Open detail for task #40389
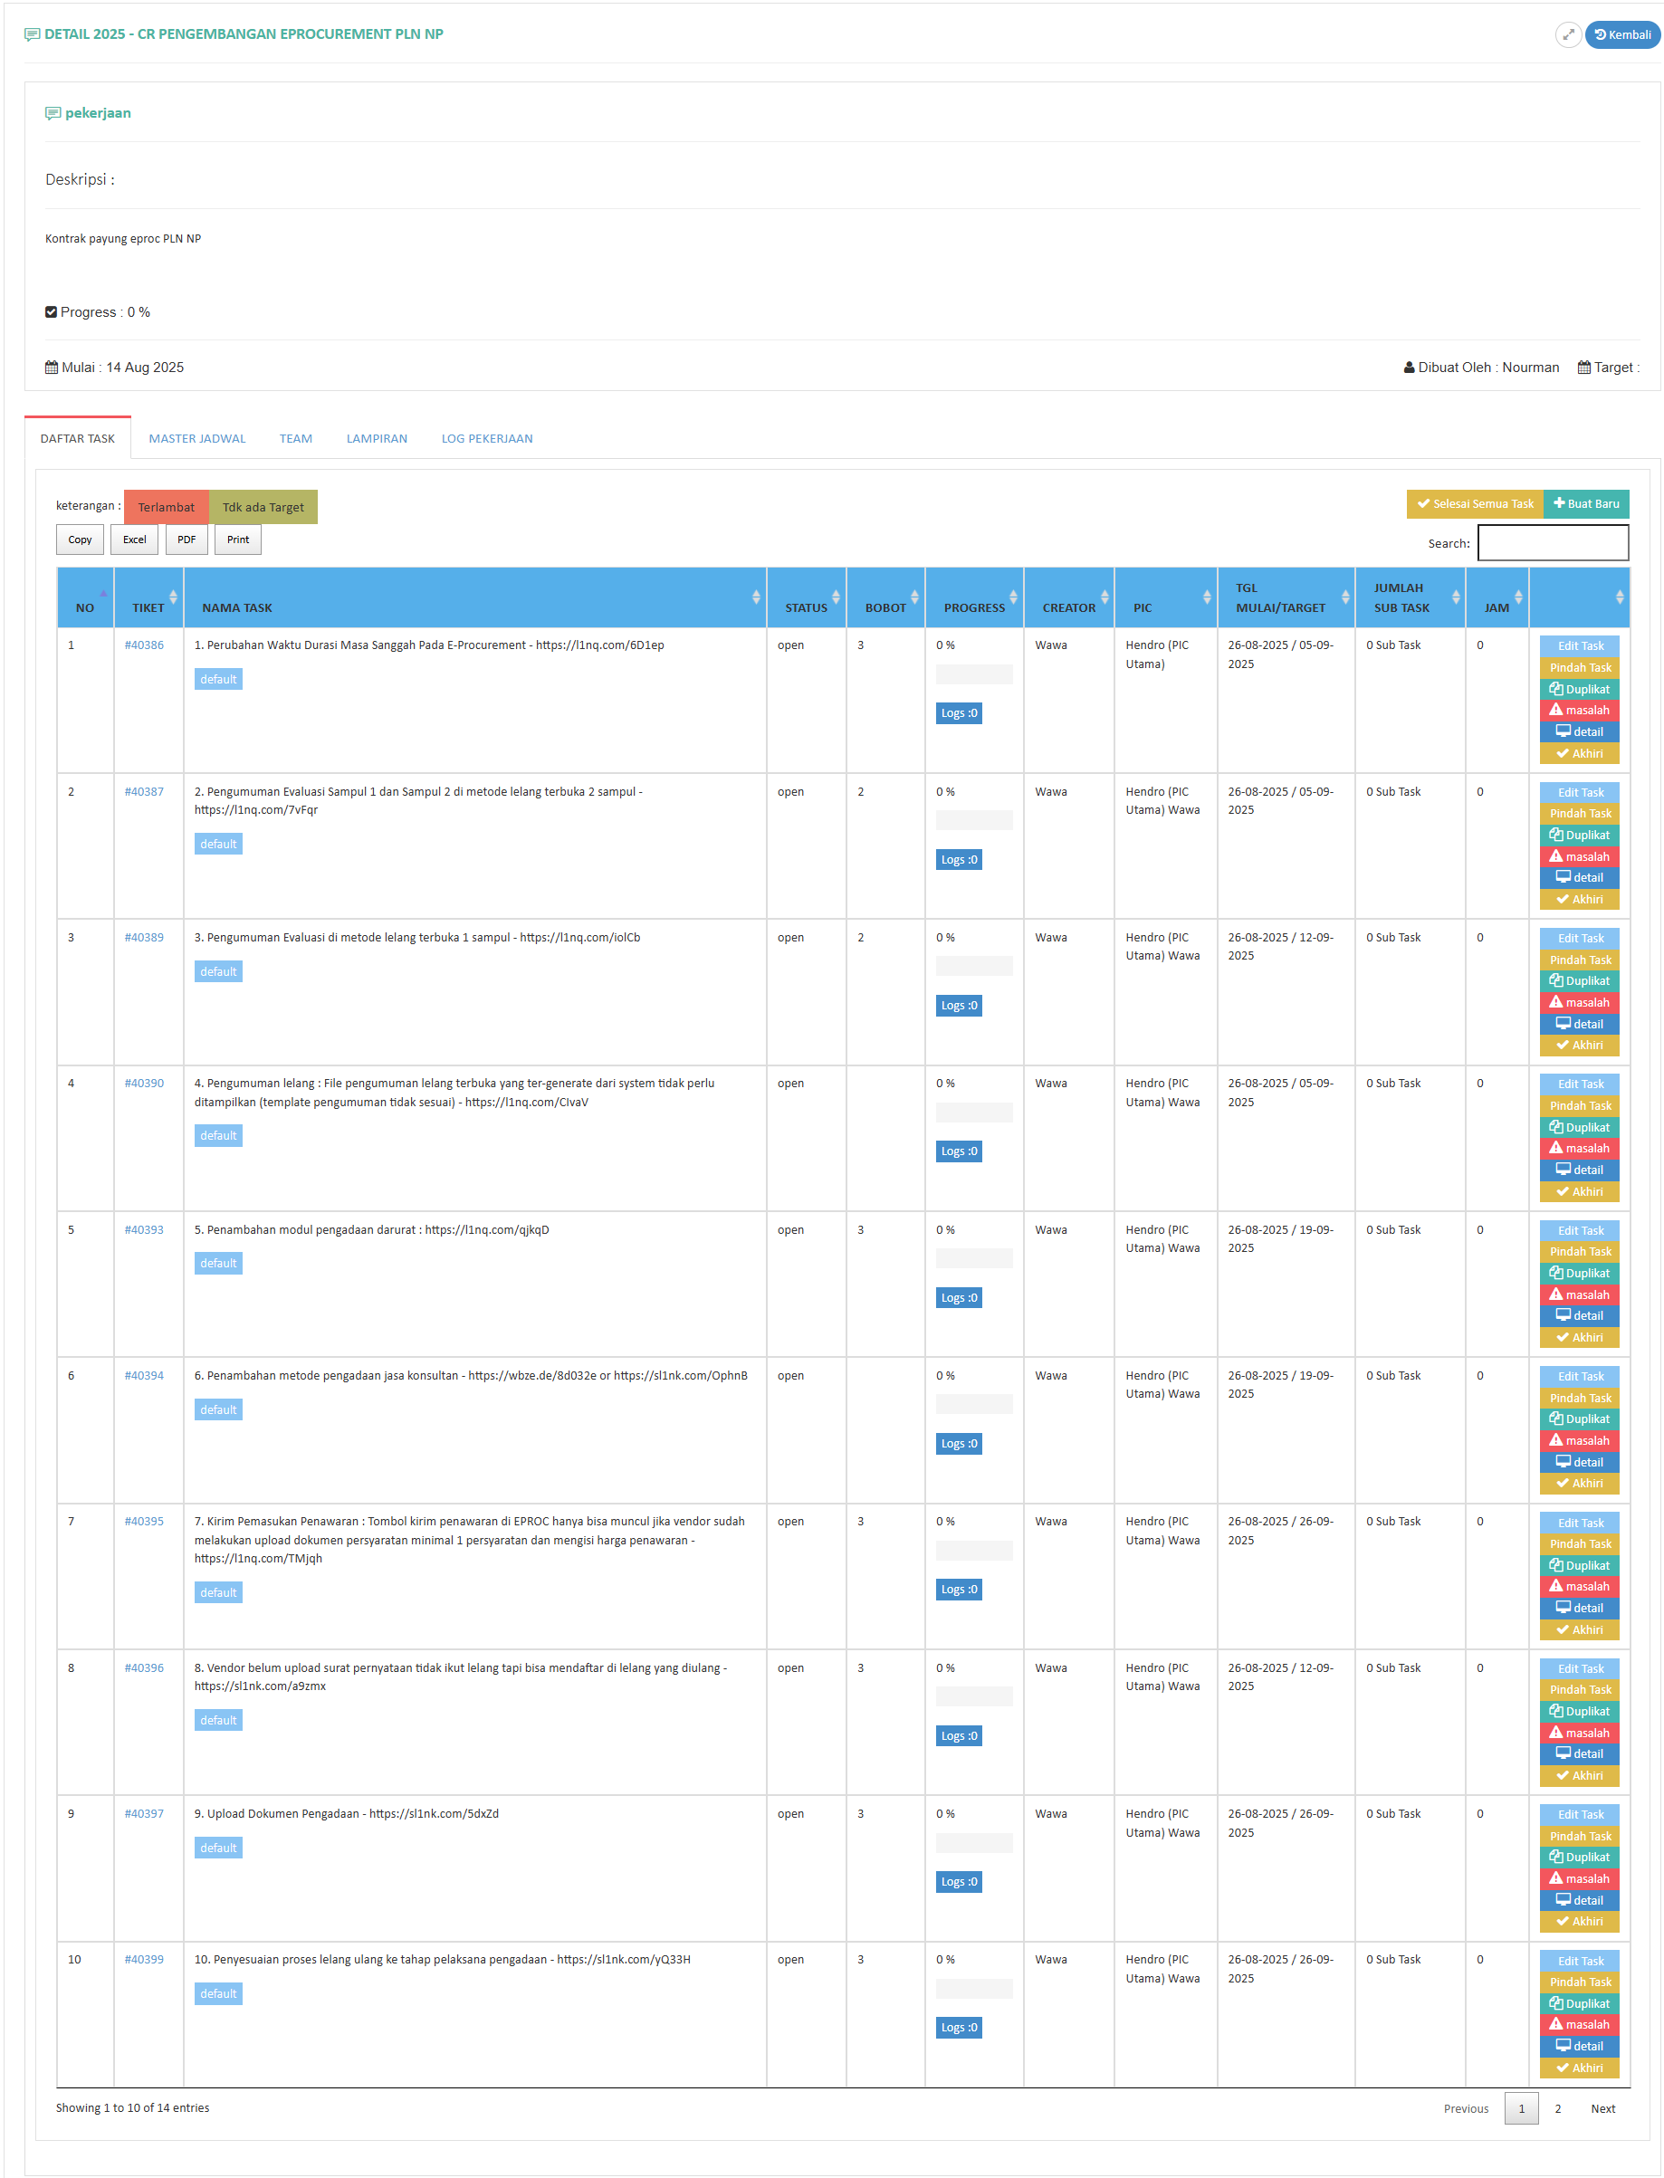Image resolution: width=1664 pixels, height=2178 pixels. (1580, 1024)
